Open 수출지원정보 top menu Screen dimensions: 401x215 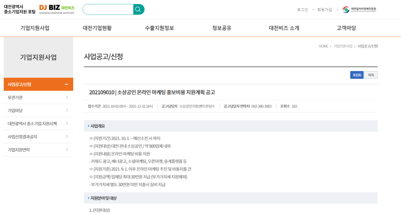click(x=159, y=28)
